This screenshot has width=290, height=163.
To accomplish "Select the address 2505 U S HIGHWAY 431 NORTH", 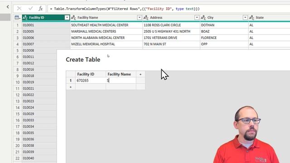I will pos(171,31).
